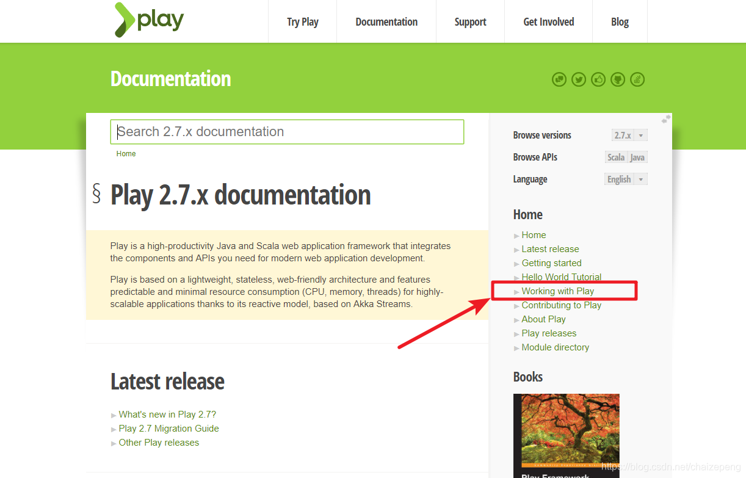Focus the Search 2.7.x documentation field
The height and width of the screenshot is (478, 746).
[287, 132]
